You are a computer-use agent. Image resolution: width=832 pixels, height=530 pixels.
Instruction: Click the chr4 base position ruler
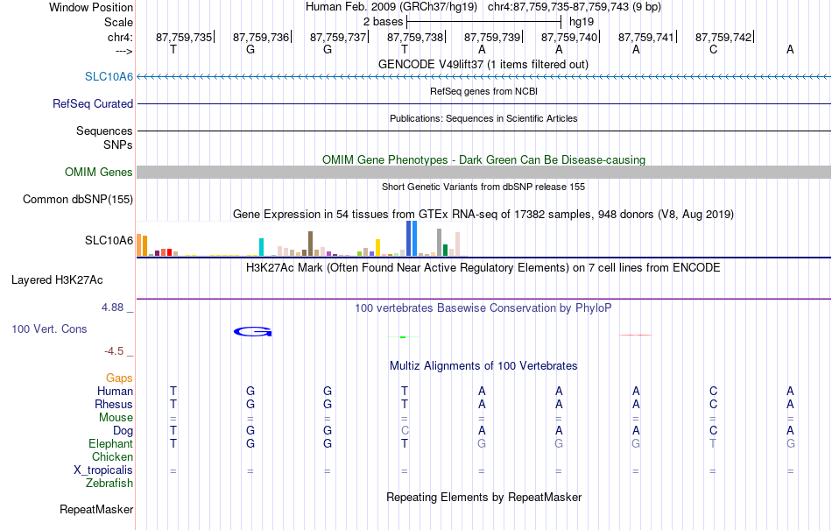483,37
